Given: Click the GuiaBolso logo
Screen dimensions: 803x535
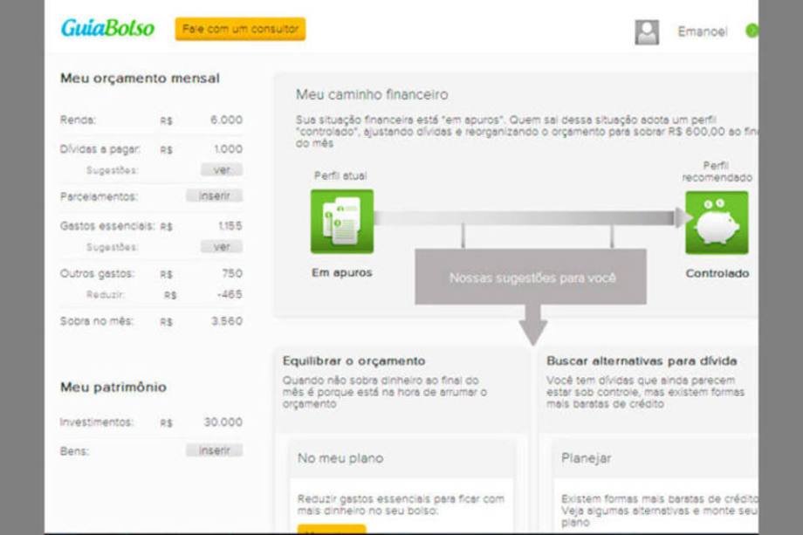Looking at the screenshot, I should coord(107,29).
